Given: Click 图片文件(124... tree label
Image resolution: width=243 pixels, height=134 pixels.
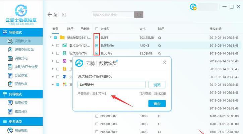Looking at the screenshot, I should click(x=79, y=46).
